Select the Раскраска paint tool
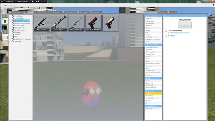215x121 pixels. (x=154, y=98)
